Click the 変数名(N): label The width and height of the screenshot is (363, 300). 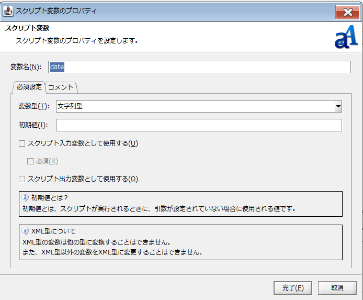click(26, 67)
